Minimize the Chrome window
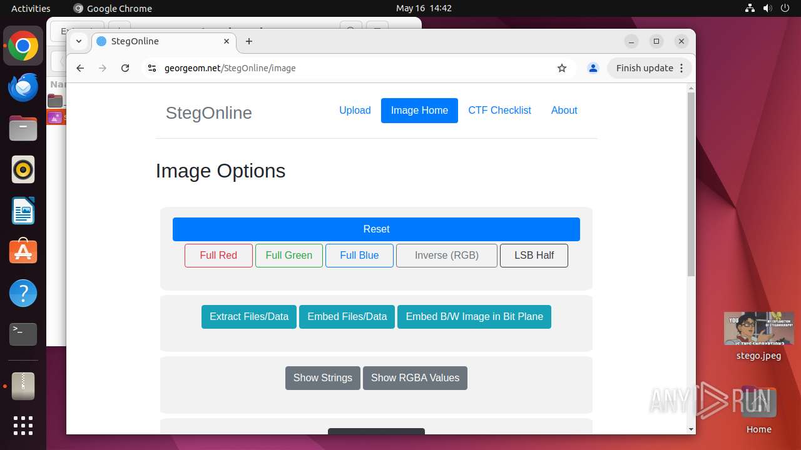The image size is (801, 450). pyautogui.click(x=631, y=41)
